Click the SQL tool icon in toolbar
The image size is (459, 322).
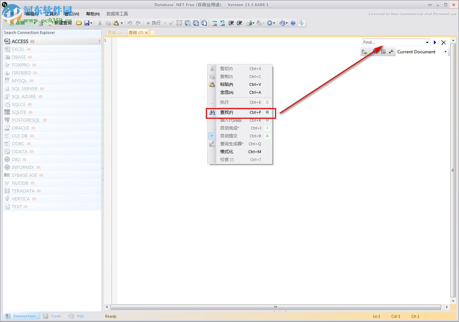coord(260,23)
